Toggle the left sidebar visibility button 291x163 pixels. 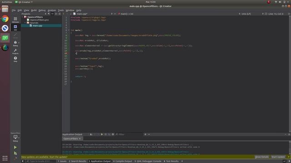coord(23,161)
